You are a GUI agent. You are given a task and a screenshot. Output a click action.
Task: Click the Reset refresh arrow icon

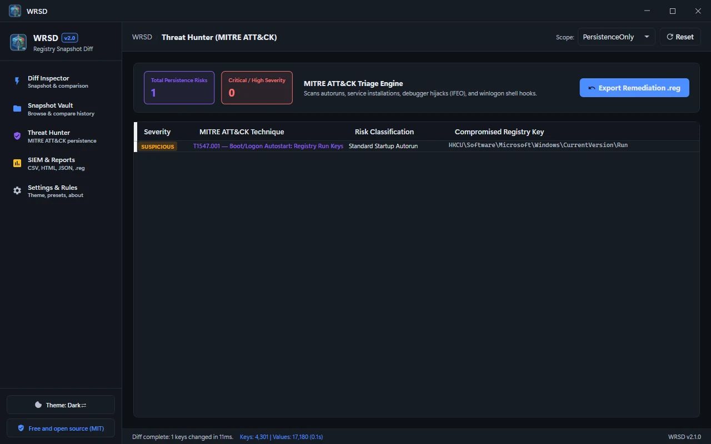pyautogui.click(x=670, y=37)
